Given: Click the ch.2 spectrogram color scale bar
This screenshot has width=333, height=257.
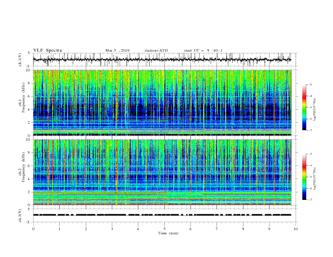Looking at the screenshot, I should pyautogui.click(x=304, y=177).
